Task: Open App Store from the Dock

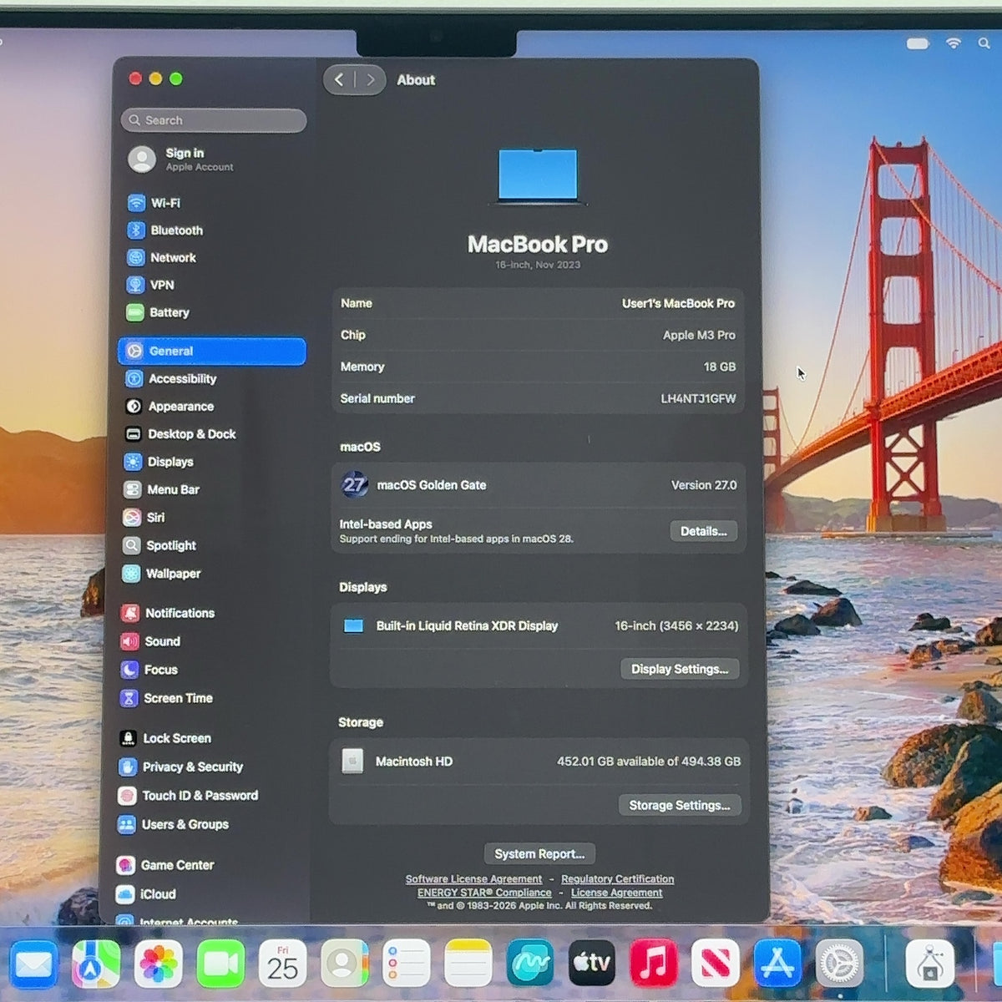Action: [777, 964]
